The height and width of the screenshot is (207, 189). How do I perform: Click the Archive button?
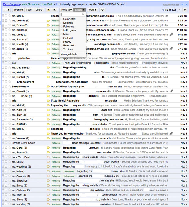pyautogui.click(x=18, y=10)
